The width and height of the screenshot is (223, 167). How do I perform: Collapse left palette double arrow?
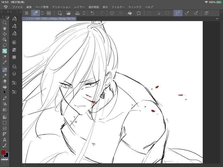(x=2, y=12)
